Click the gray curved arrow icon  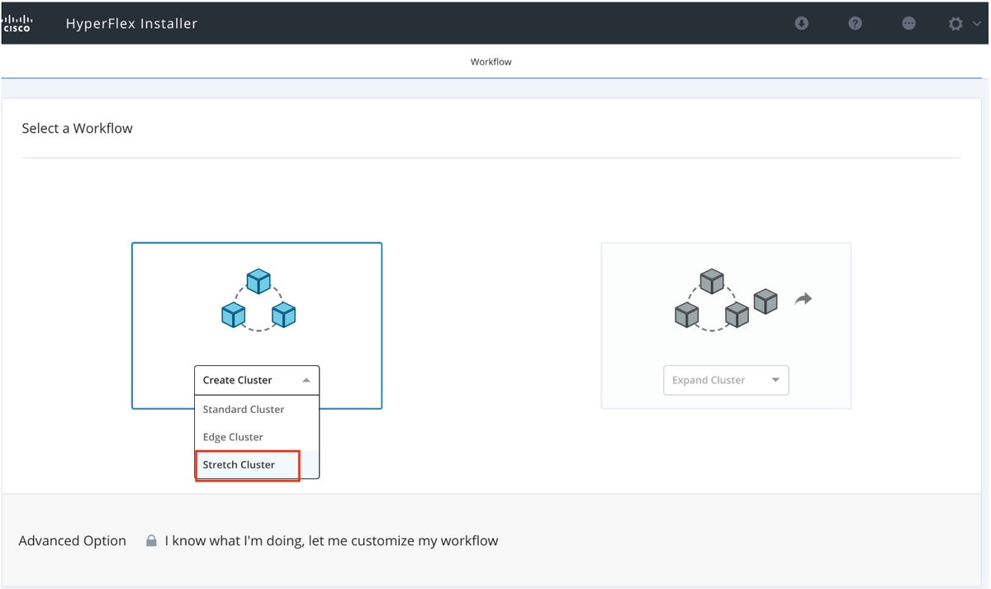803,299
